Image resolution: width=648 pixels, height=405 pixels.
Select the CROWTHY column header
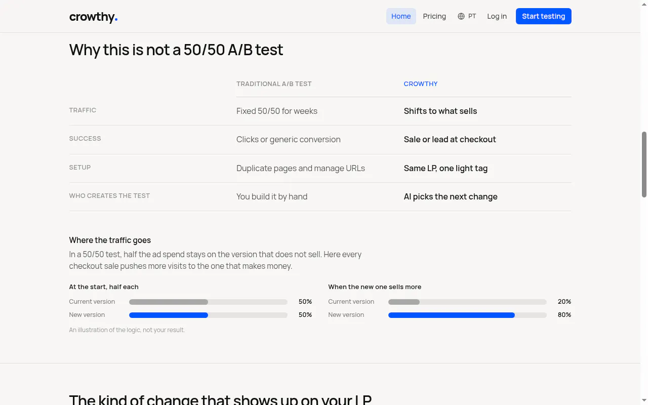[x=421, y=84]
